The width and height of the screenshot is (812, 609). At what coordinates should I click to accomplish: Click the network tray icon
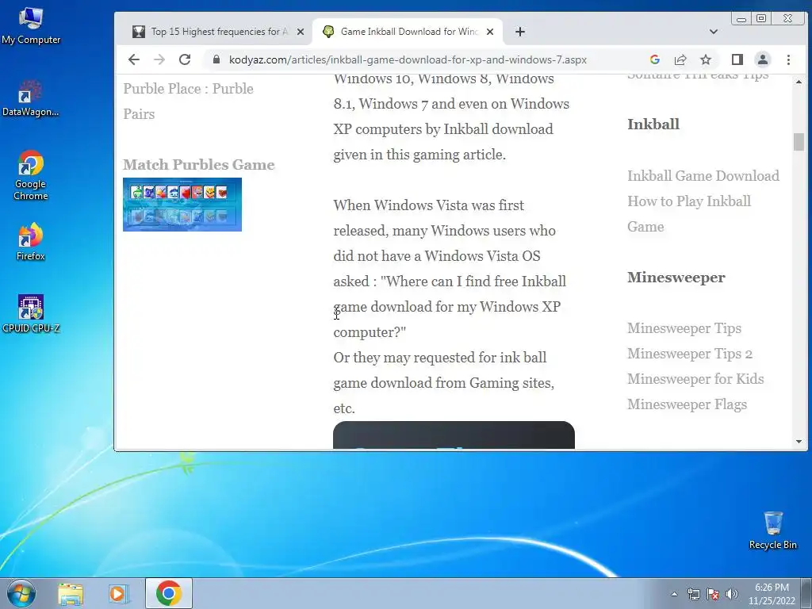(693, 594)
